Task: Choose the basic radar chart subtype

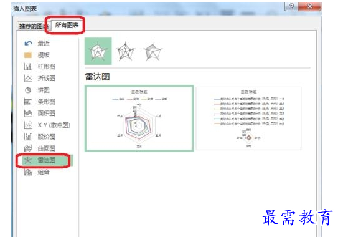Action: tap(98, 51)
